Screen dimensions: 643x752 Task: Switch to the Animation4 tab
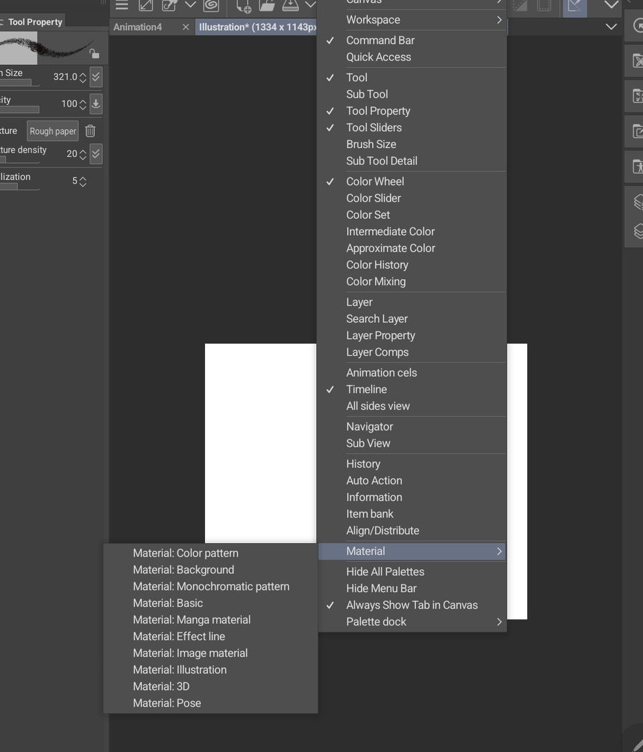[x=138, y=27]
